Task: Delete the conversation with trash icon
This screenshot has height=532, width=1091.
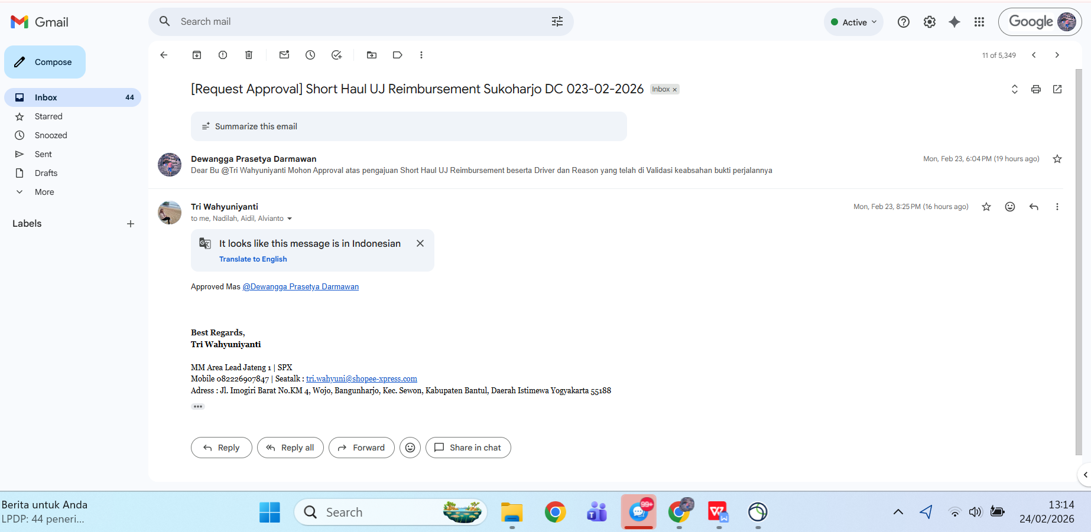Action: (249, 55)
